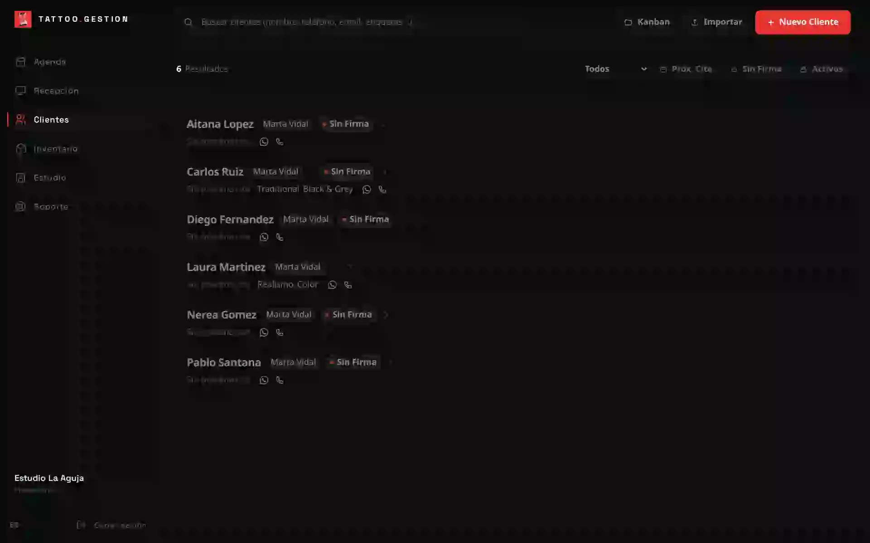Click Traditional tag on Carlos Ruiz
Viewport: 870px width, 543px height.
(278, 189)
